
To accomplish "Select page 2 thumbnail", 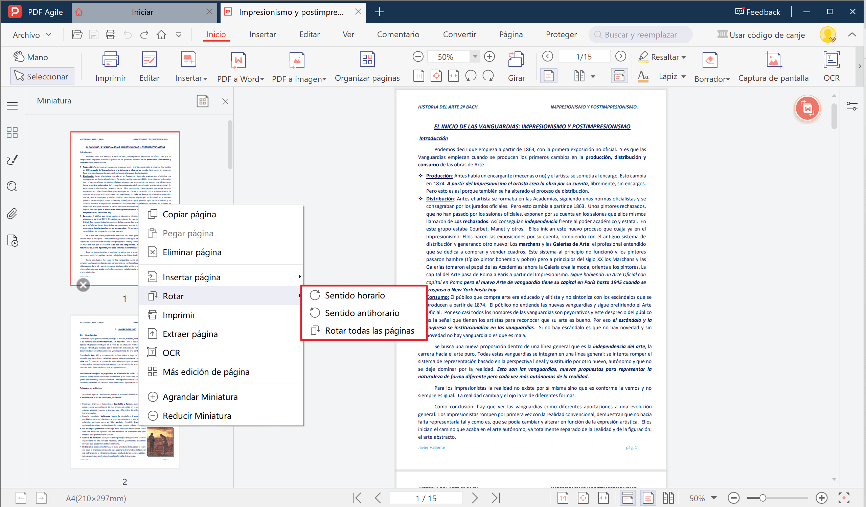I will pyautogui.click(x=125, y=392).
